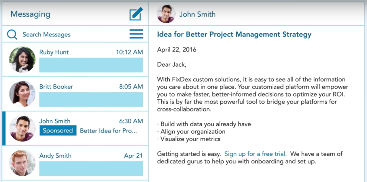The image size is (367, 182).
Task: Click the 'Visualize your metrics' bullet
Action: pos(189,139)
